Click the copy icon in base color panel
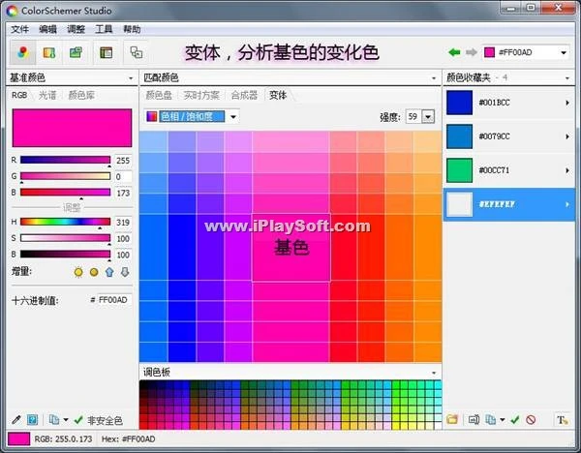This screenshot has width=581, height=453. tap(54, 420)
